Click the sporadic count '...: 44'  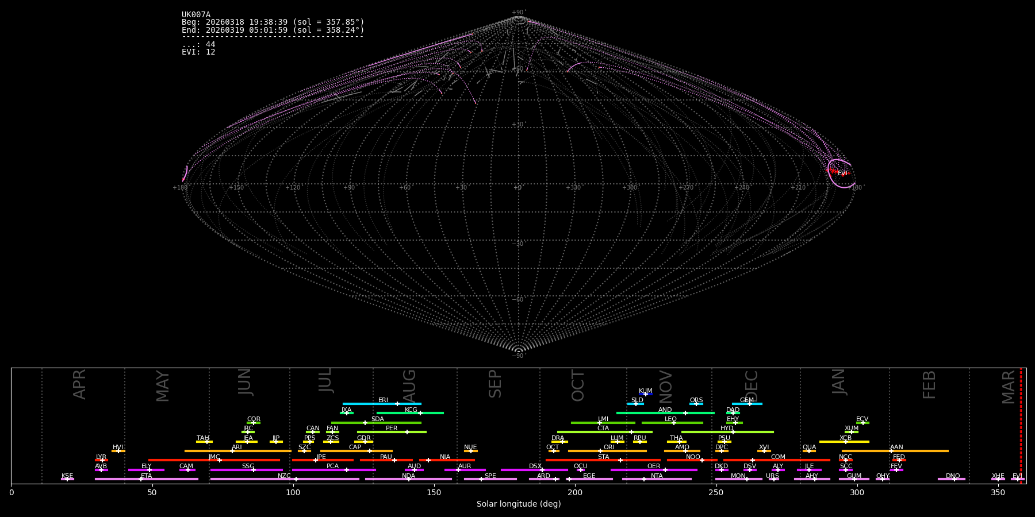198,45
